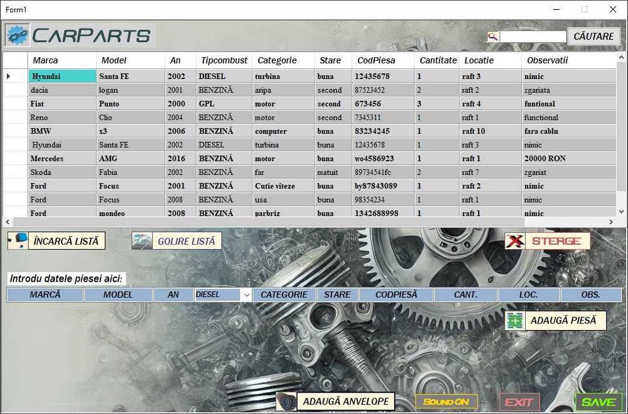The image size is (628, 414).
Task: Toggle the Sound ON button
Action: (x=446, y=401)
